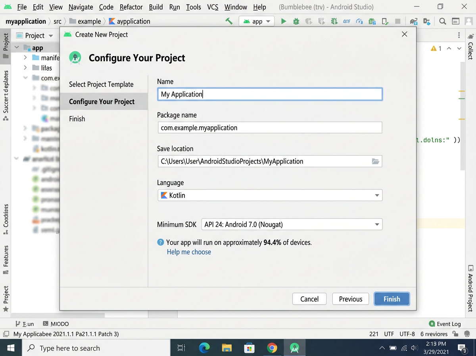Click Android Studio taskbar icon
This screenshot has width=476, height=356.
(294, 348)
